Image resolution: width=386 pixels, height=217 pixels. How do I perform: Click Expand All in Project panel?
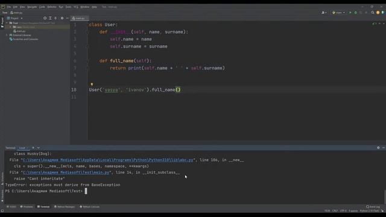[50, 18]
